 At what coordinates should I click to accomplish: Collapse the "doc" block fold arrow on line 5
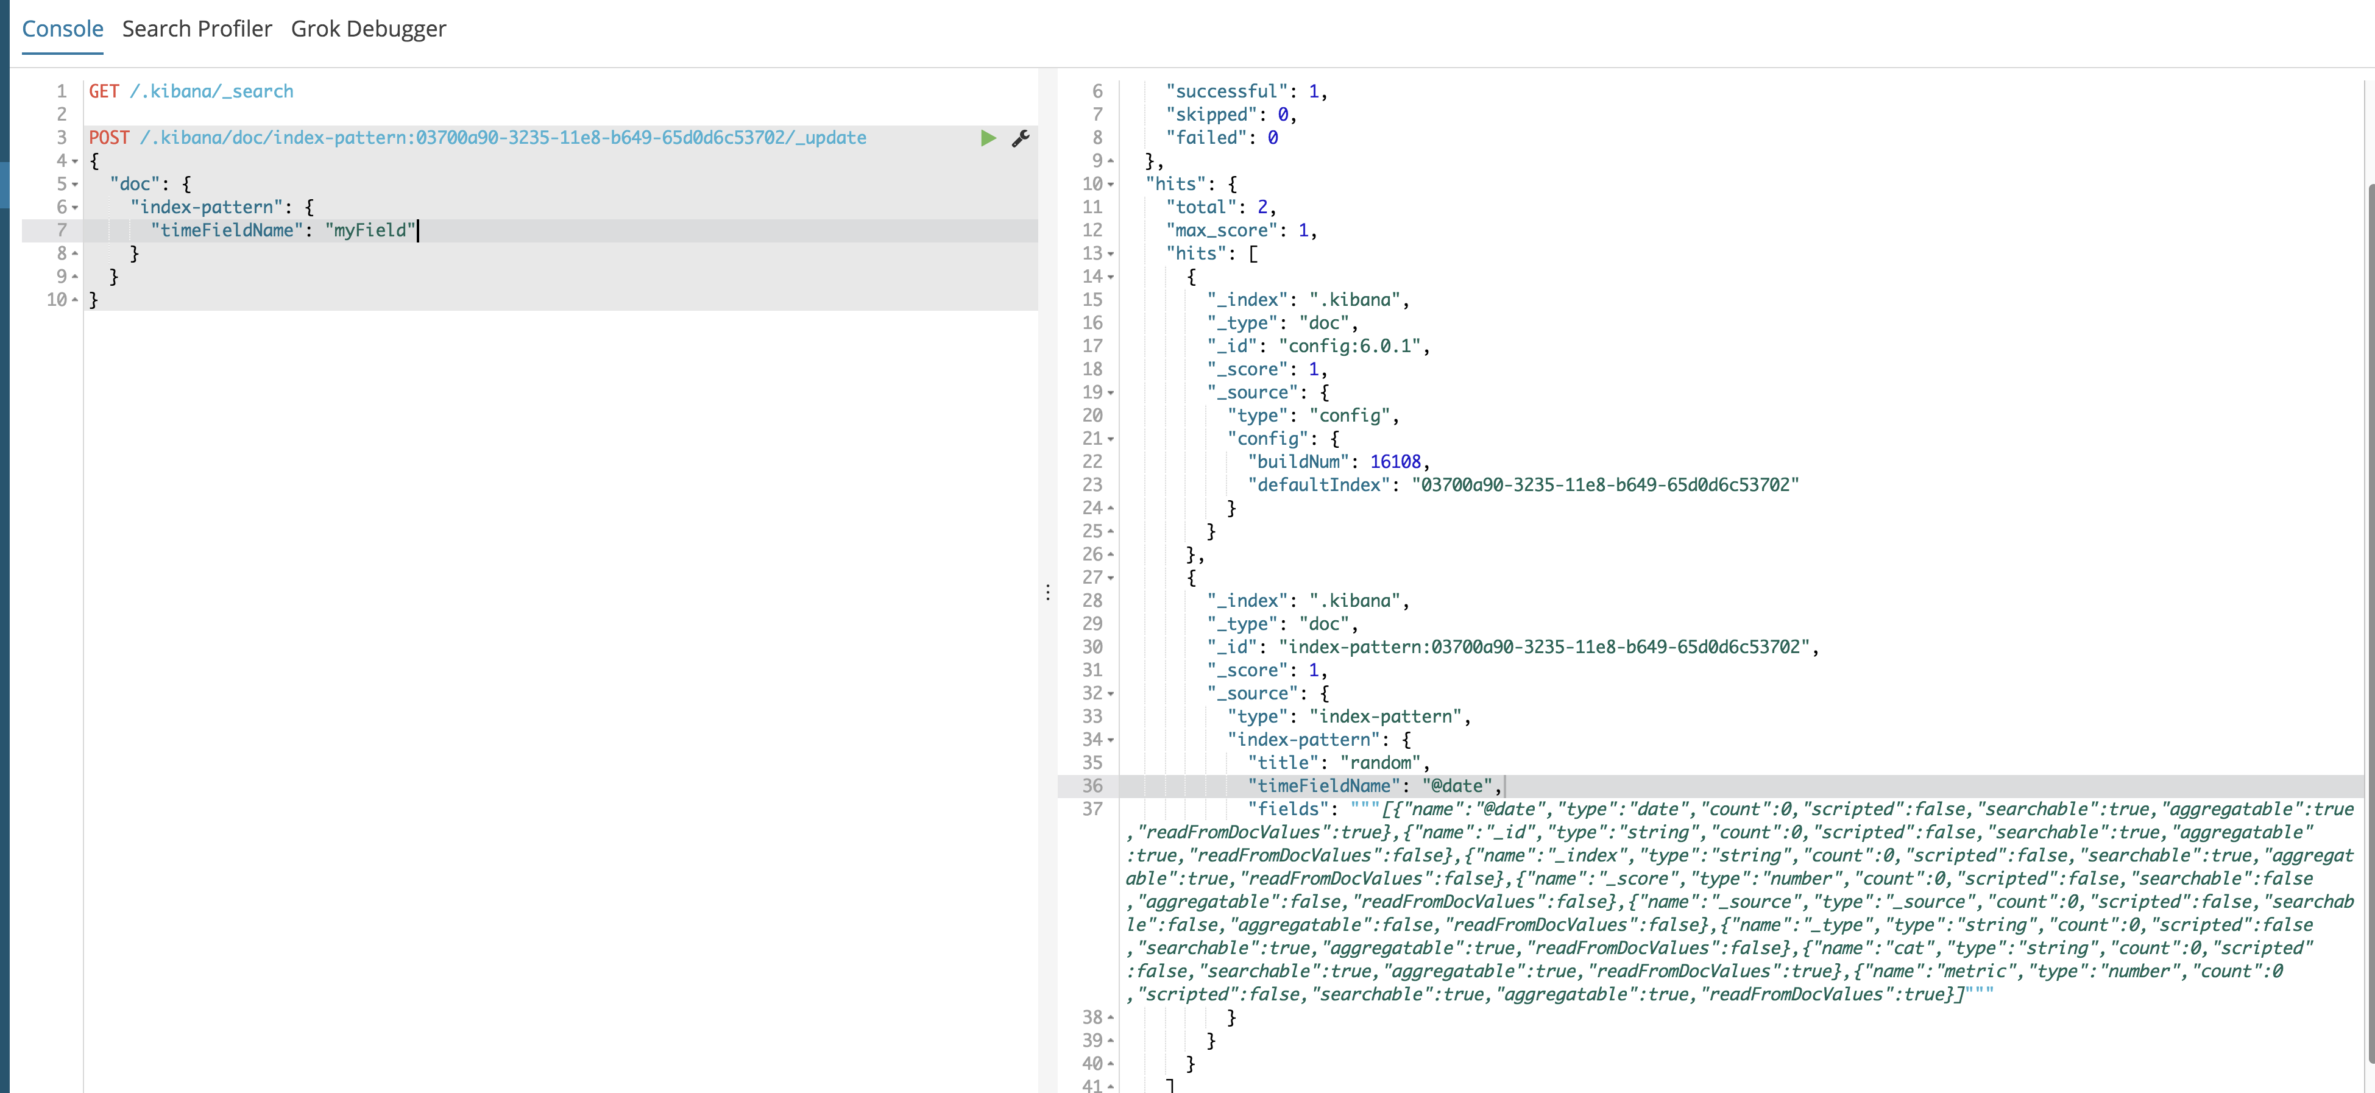pyautogui.click(x=76, y=185)
